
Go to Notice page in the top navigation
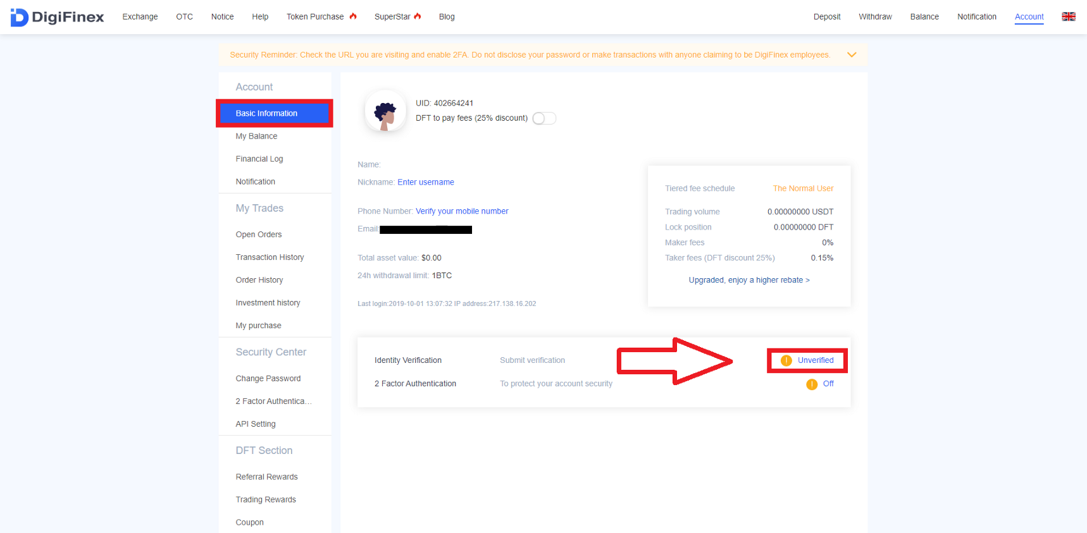pos(222,16)
